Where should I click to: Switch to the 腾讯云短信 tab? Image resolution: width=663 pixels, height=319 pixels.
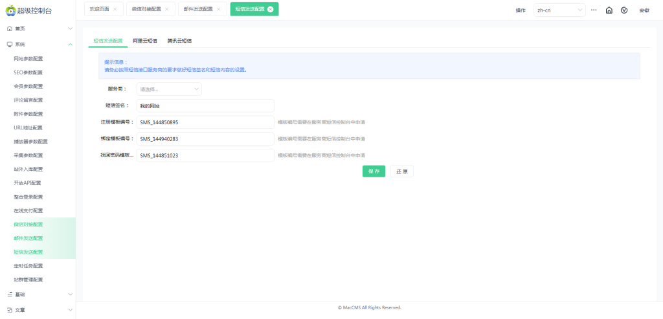pyautogui.click(x=179, y=41)
